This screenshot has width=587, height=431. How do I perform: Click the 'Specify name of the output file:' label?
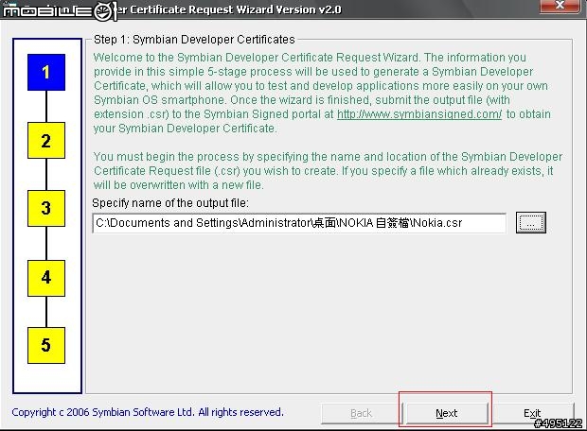pyautogui.click(x=170, y=203)
